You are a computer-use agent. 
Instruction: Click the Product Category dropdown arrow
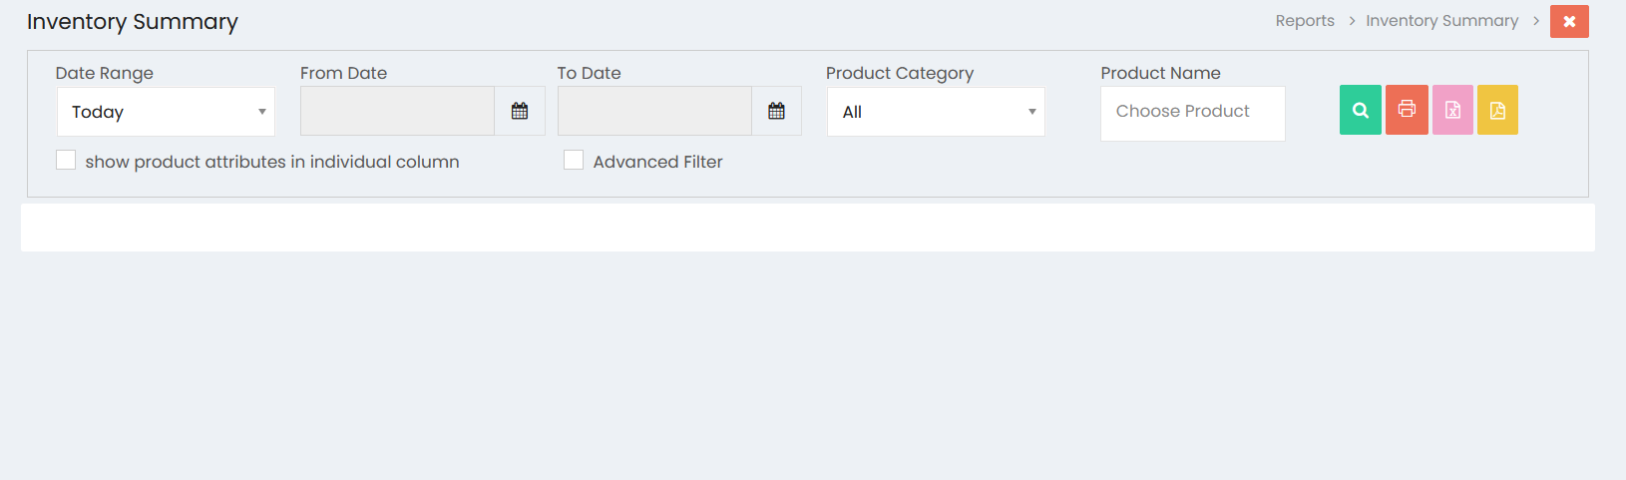(1031, 112)
